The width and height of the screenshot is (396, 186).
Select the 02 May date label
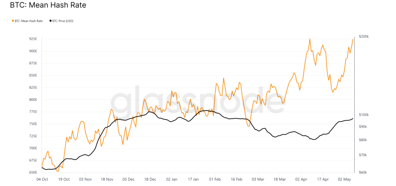click(345, 179)
